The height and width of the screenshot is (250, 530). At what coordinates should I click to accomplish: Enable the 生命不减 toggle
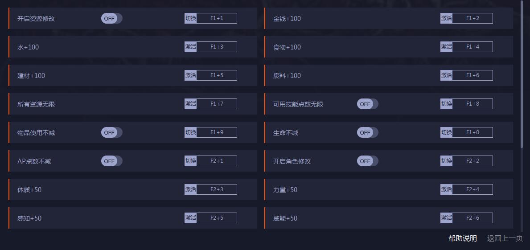[367, 132]
